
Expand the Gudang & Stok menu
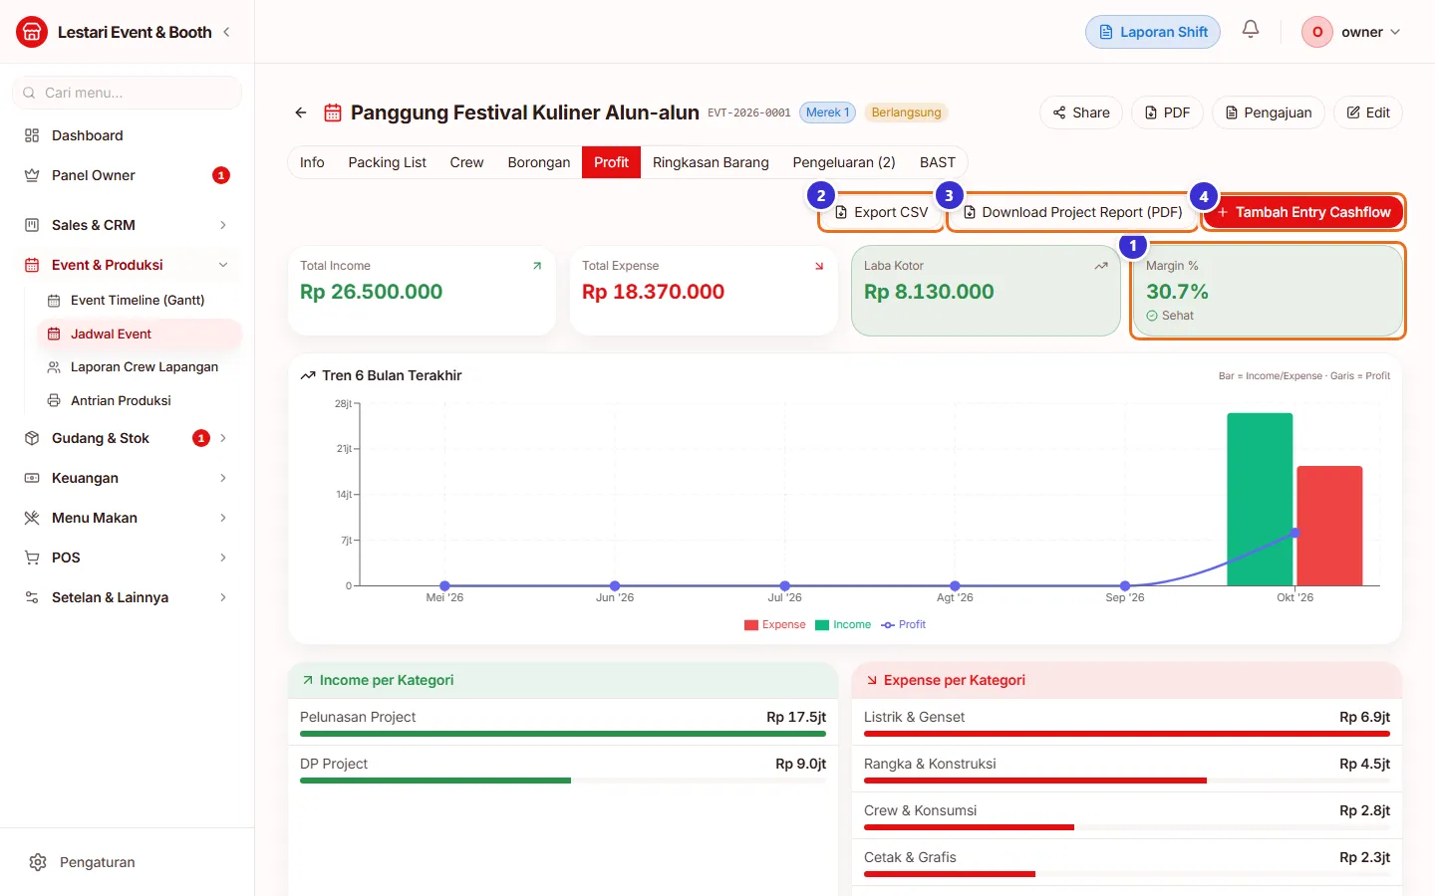coord(127,438)
